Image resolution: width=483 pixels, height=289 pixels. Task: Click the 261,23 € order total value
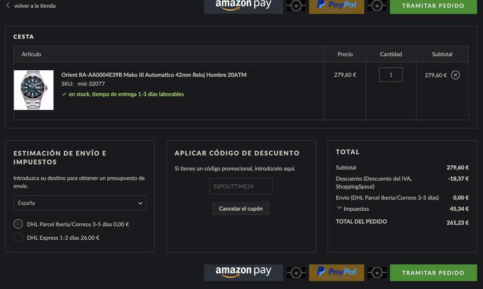458,223
